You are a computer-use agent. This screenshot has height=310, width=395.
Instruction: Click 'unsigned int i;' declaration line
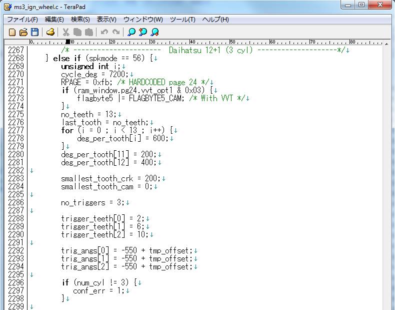tap(90, 66)
